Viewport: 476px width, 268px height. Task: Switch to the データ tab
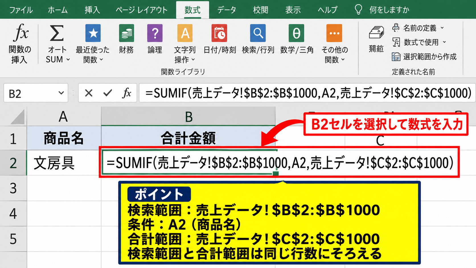click(227, 10)
